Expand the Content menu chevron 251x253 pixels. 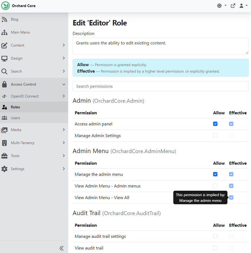[64, 45]
